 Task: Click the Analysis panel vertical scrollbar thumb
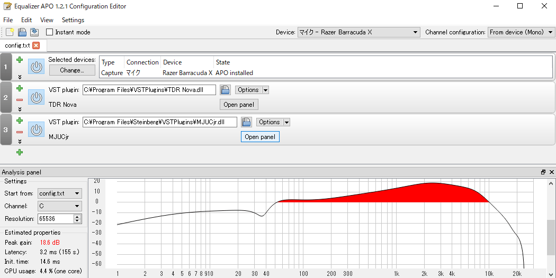point(551,237)
